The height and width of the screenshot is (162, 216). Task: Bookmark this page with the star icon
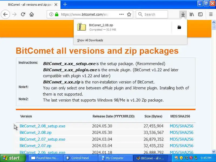pyautogui.click(x=129, y=14)
